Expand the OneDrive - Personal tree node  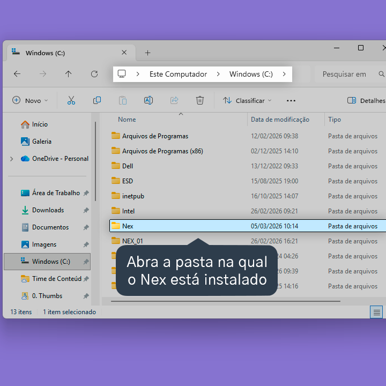tap(12, 159)
